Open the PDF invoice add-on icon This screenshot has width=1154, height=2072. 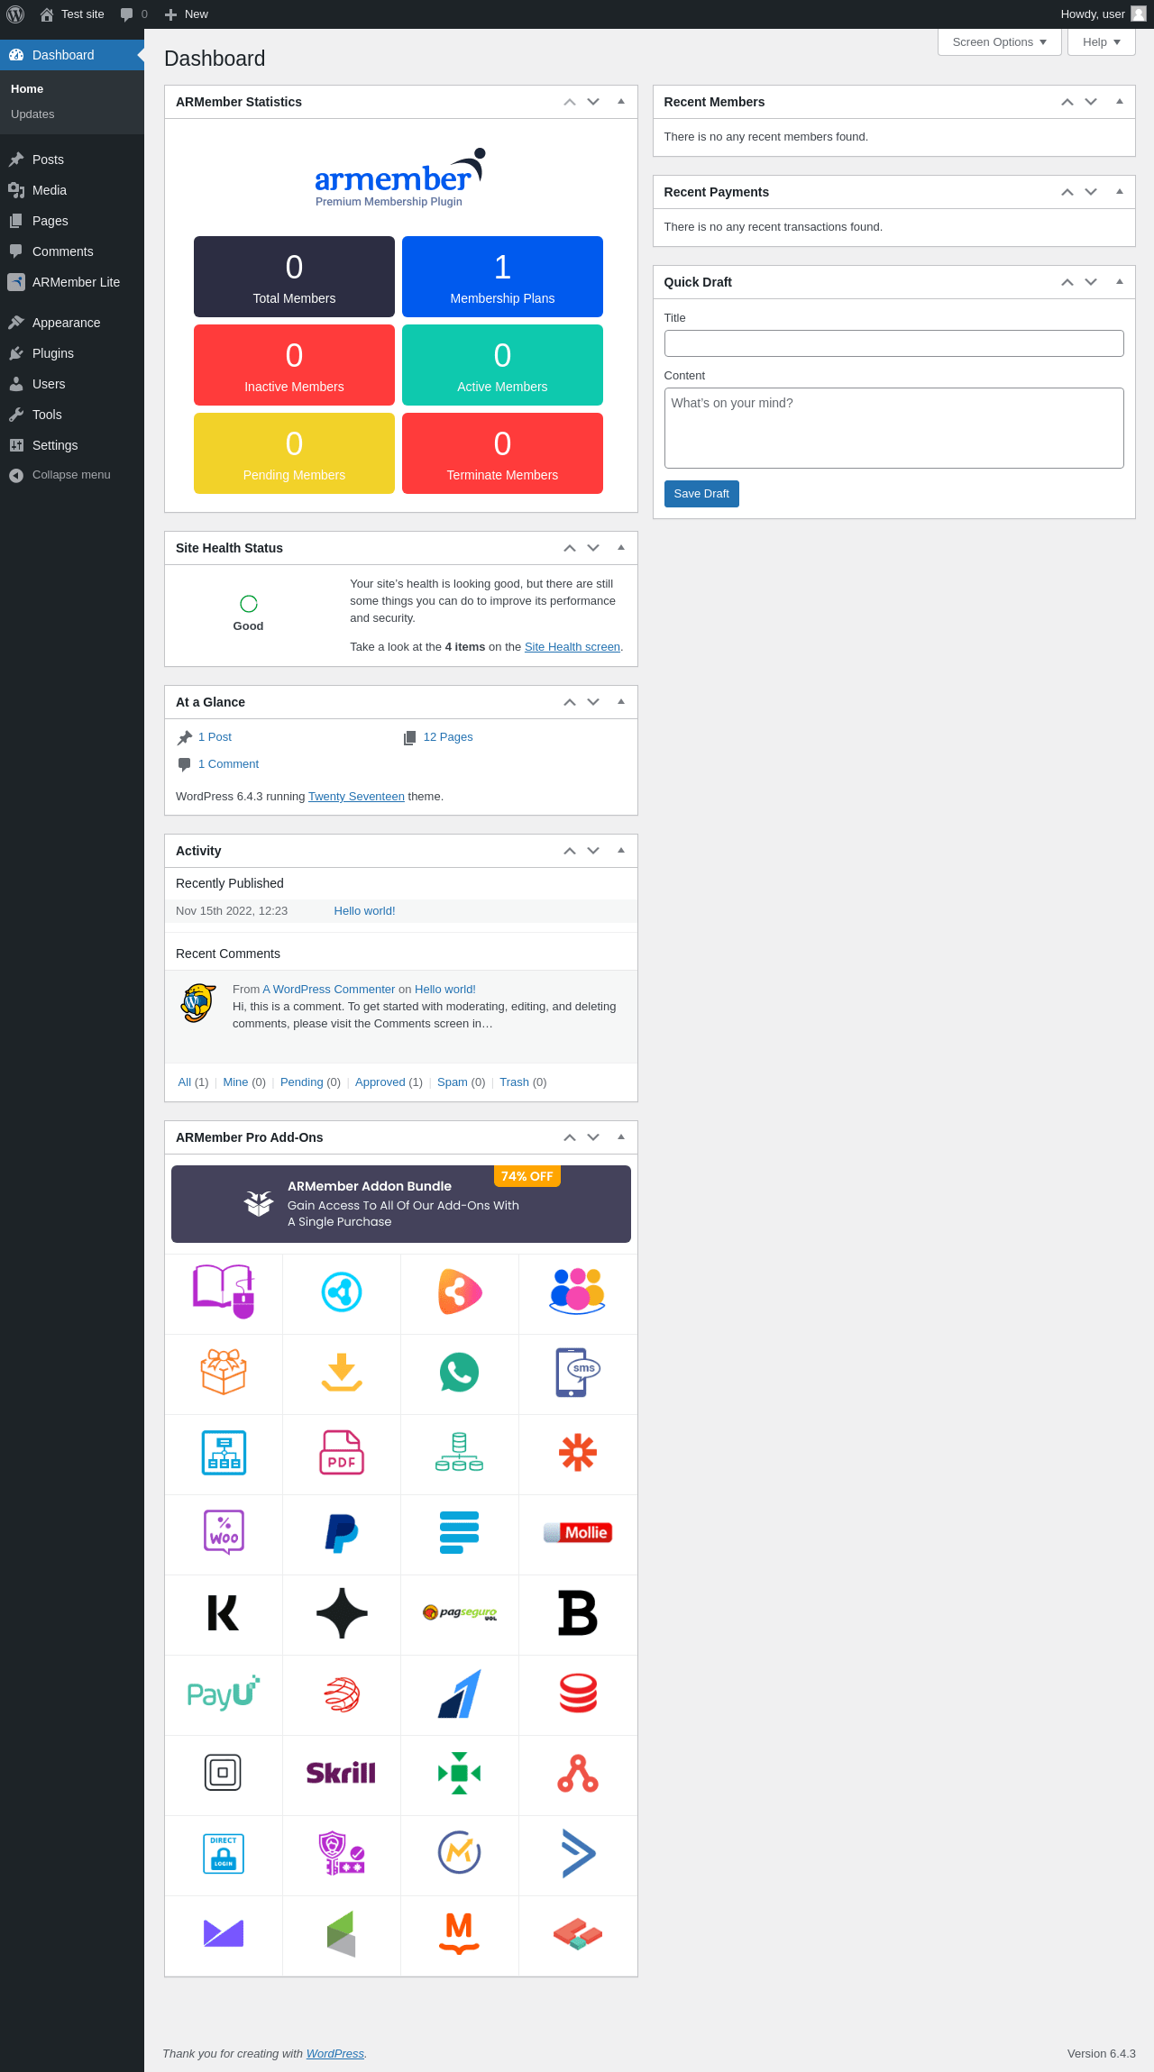[342, 1452]
